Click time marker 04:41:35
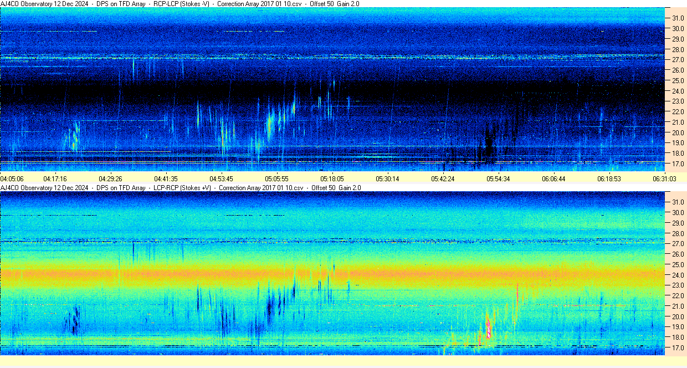Screen dimensions: 687x368 point(166,179)
